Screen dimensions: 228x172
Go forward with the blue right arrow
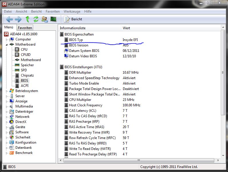point(18,19)
